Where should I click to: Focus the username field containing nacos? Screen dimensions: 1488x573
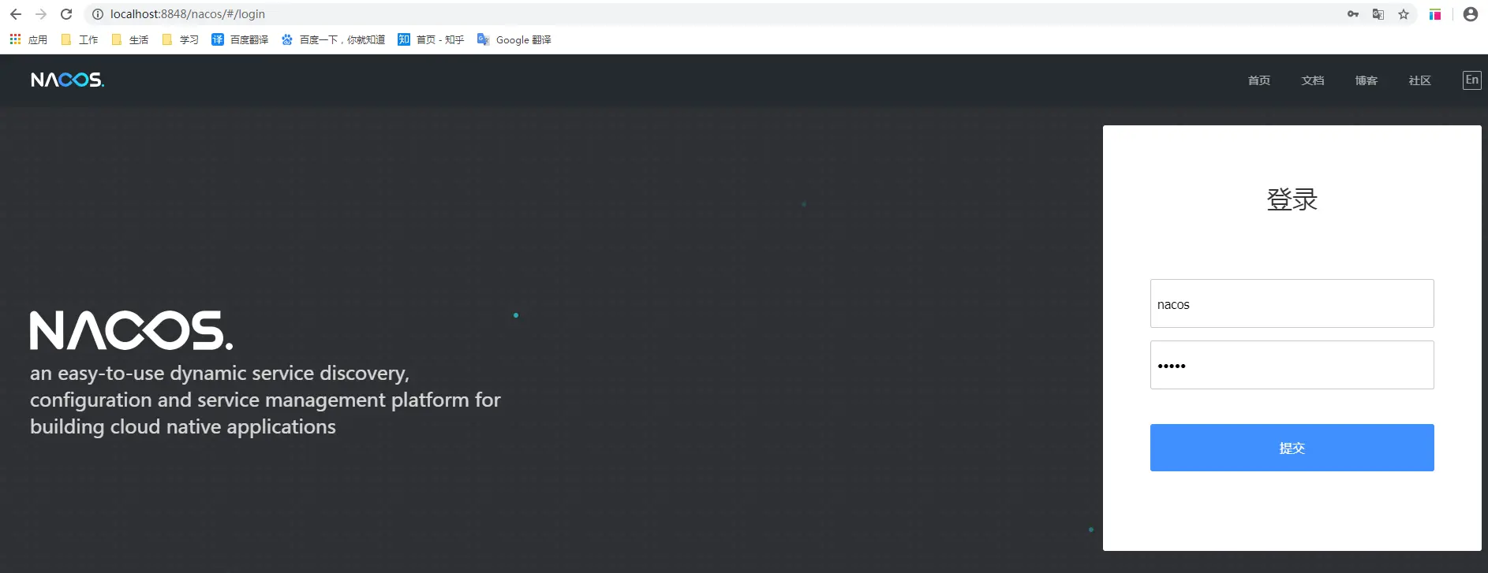click(1292, 303)
